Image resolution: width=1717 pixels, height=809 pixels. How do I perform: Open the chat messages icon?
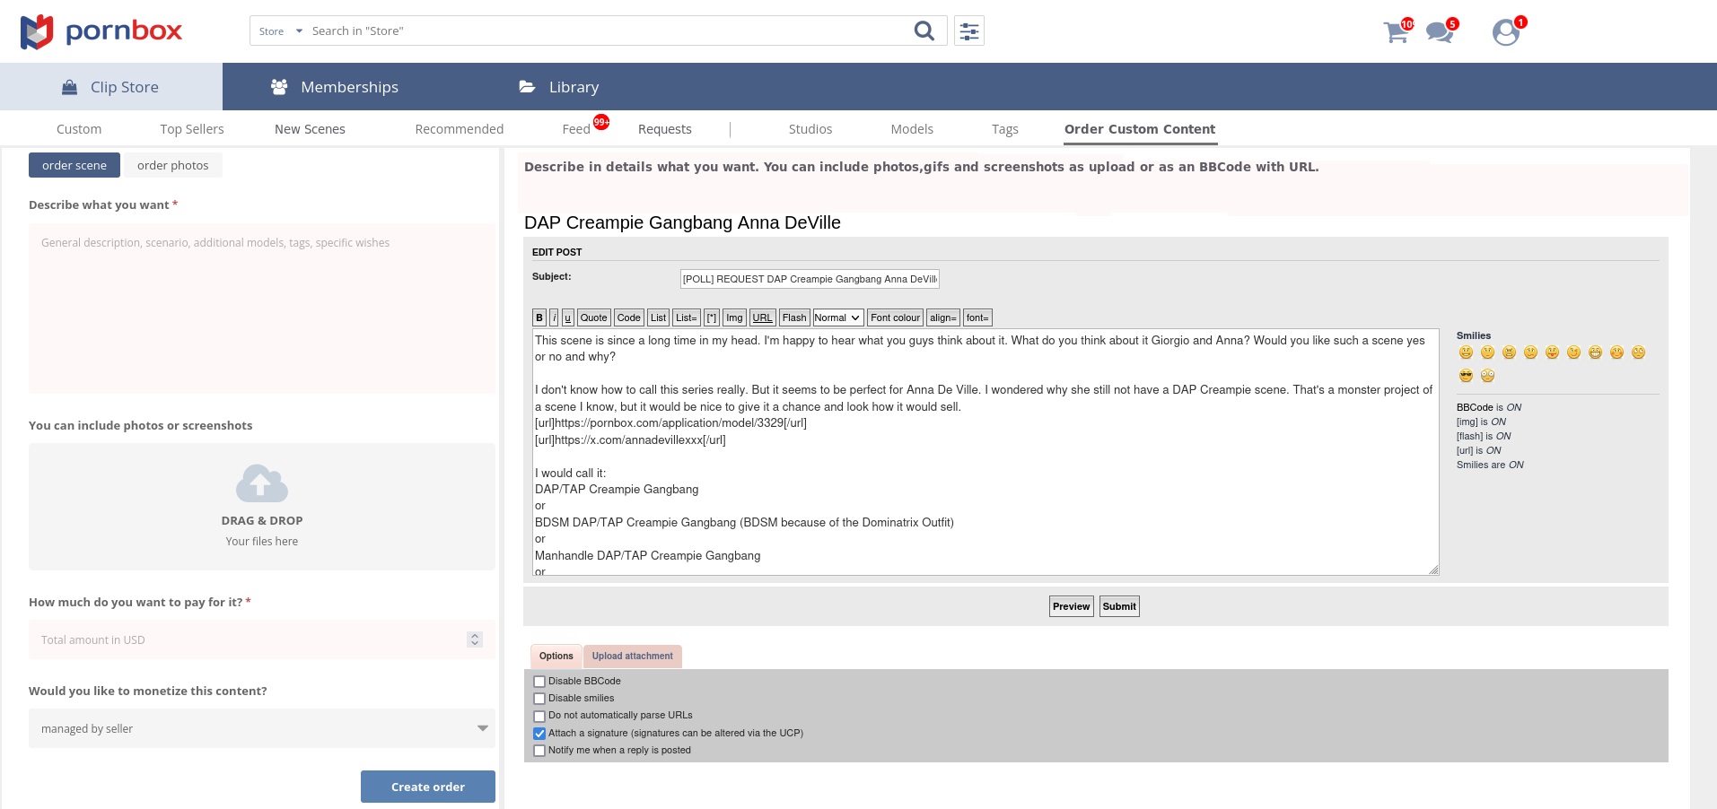point(1439,33)
